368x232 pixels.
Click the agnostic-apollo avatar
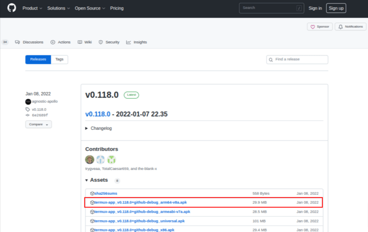click(x=28, y=102)
